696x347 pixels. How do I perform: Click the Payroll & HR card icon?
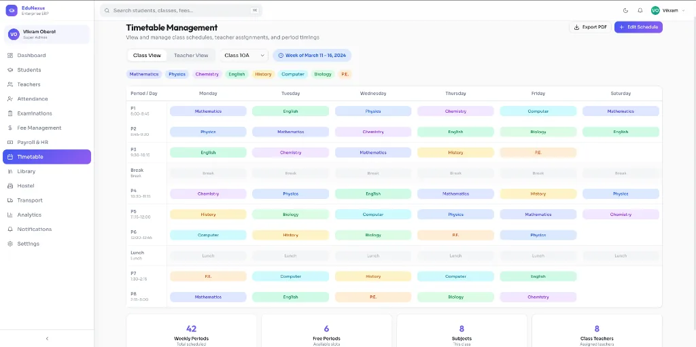pyautogui.click(x=10, y=143)
